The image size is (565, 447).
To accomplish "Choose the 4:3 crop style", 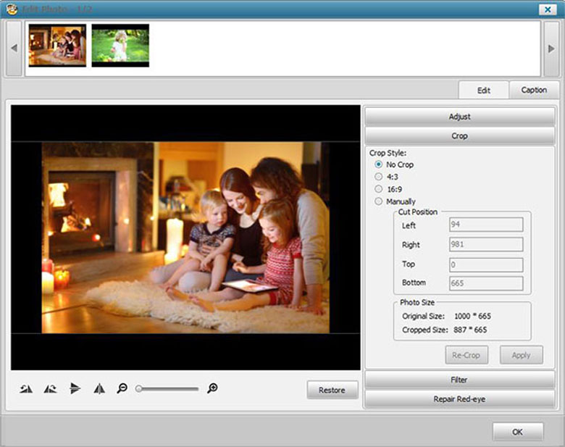I will click(x=378, y=177).
